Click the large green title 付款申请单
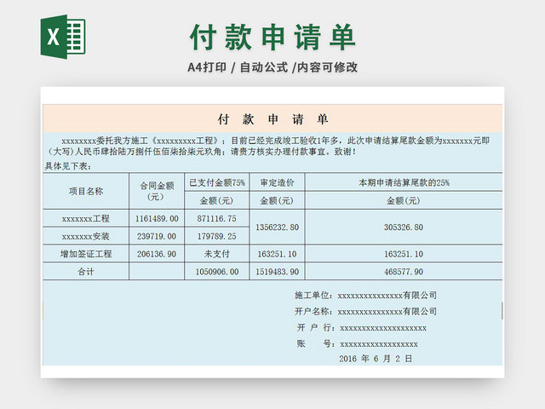The height and width of the screenshot is (409, 545). coord(272,37)
